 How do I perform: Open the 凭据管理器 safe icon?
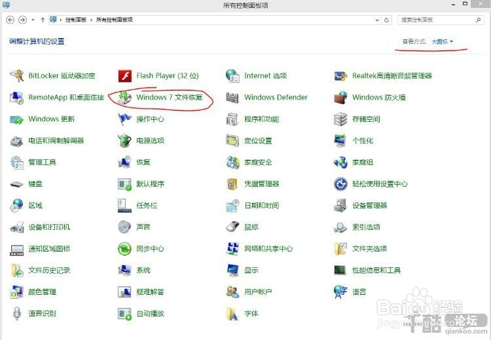click(232, 184)
